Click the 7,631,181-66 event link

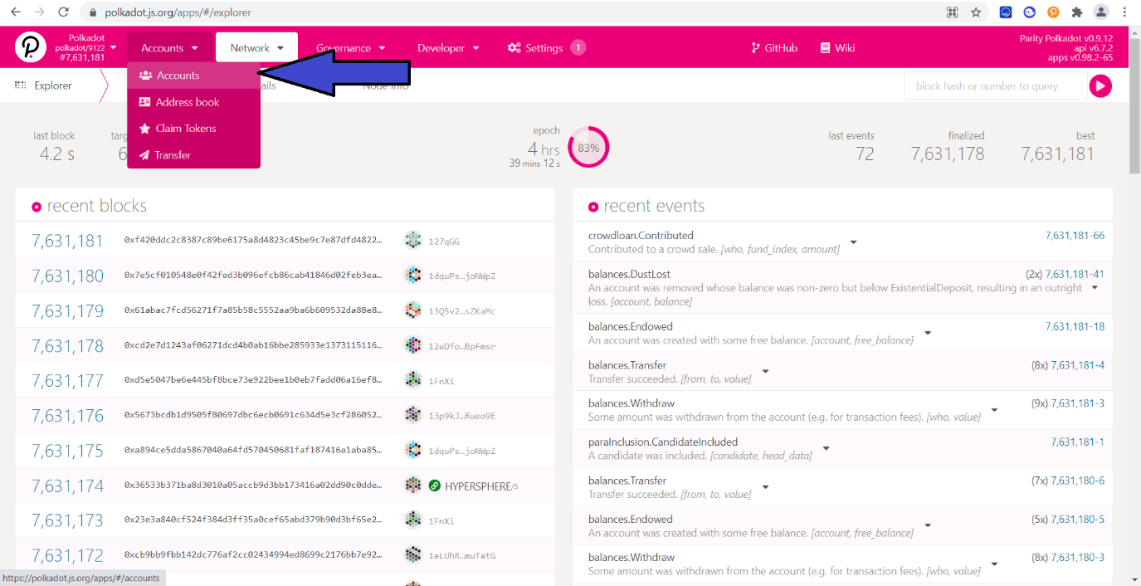(1075, 235)
